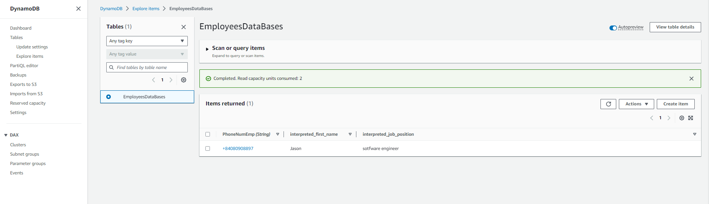Image resolution: width=709 pixels, height=204 pixels.
Task: Open Settings in the sidebar
Action: click(x=18, y=112)
